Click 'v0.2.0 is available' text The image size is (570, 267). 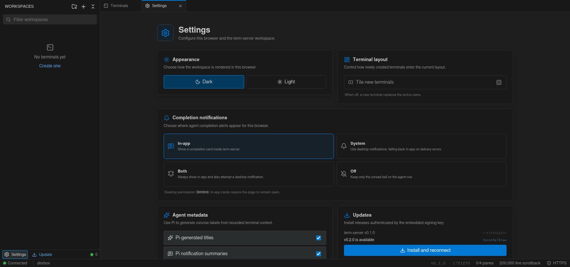359,240
